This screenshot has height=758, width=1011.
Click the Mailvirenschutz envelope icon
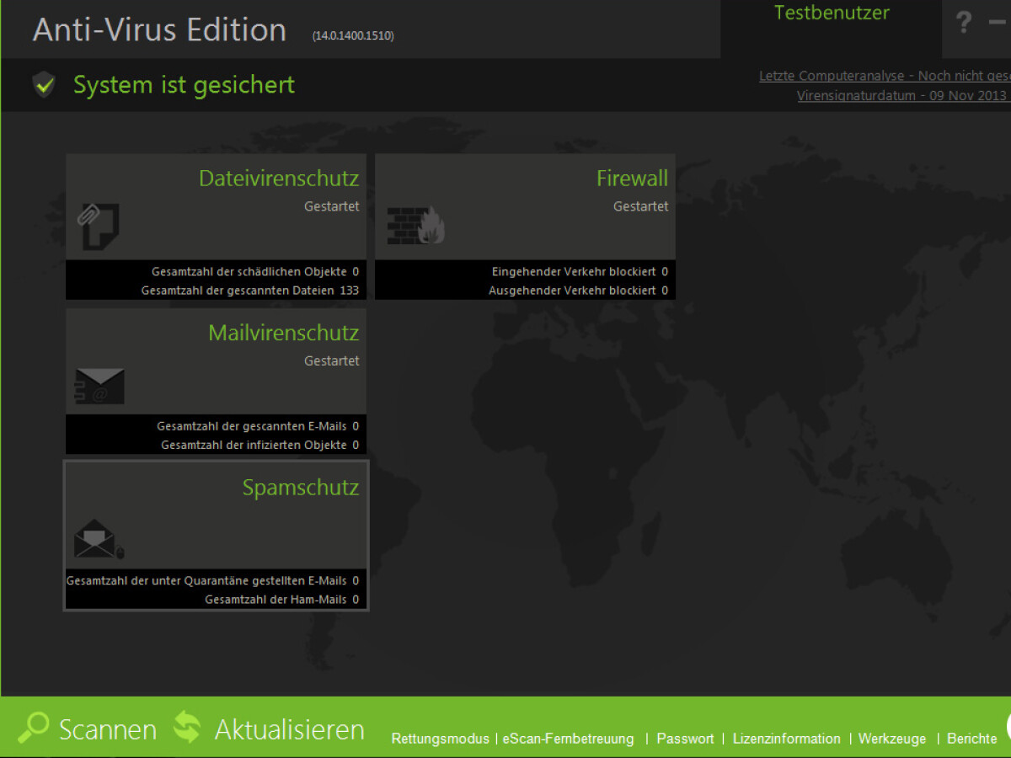point(99,387)
